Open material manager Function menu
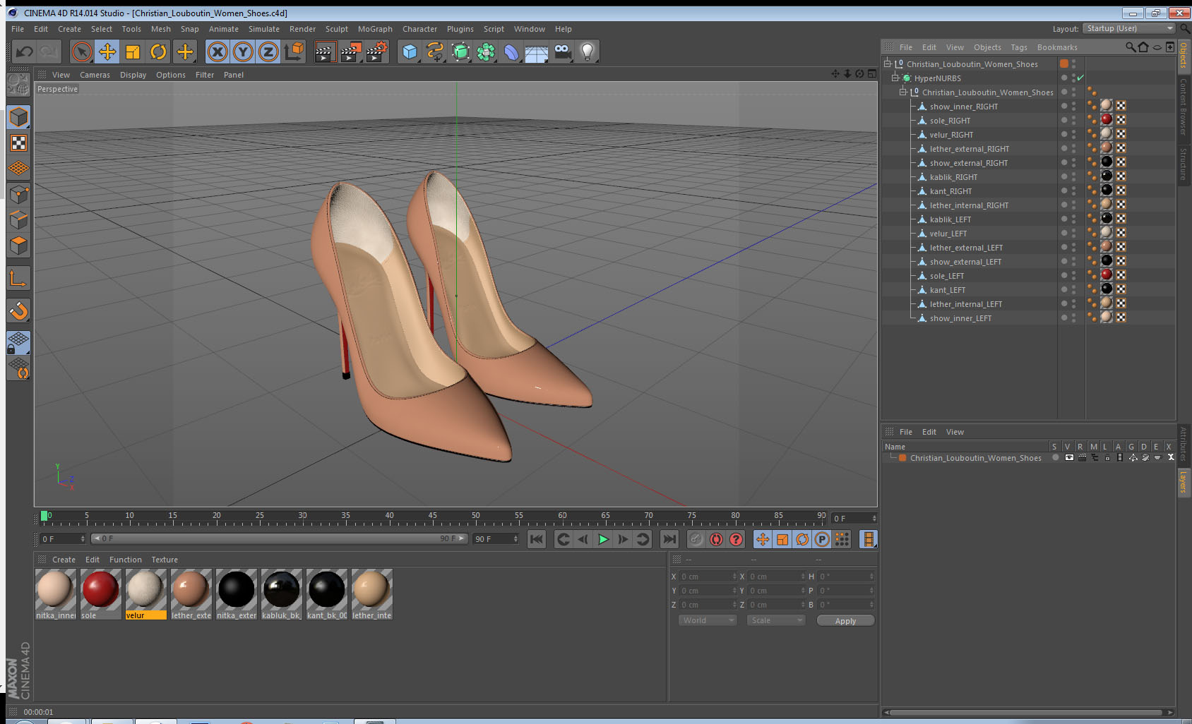Image resolution: width=1192 pixels, height=724 pixels. coord(125,560)
